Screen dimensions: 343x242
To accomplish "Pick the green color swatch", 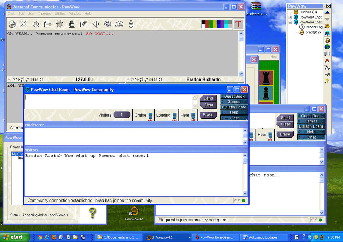I will (x=211, y=24).
